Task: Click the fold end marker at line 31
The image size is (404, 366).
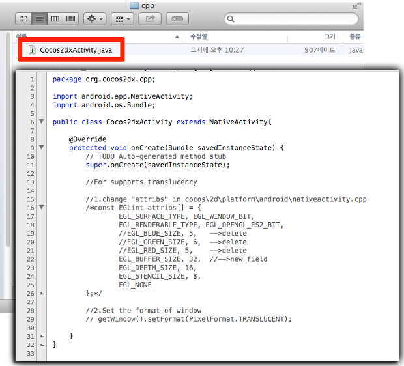Action: pos(42,336)
